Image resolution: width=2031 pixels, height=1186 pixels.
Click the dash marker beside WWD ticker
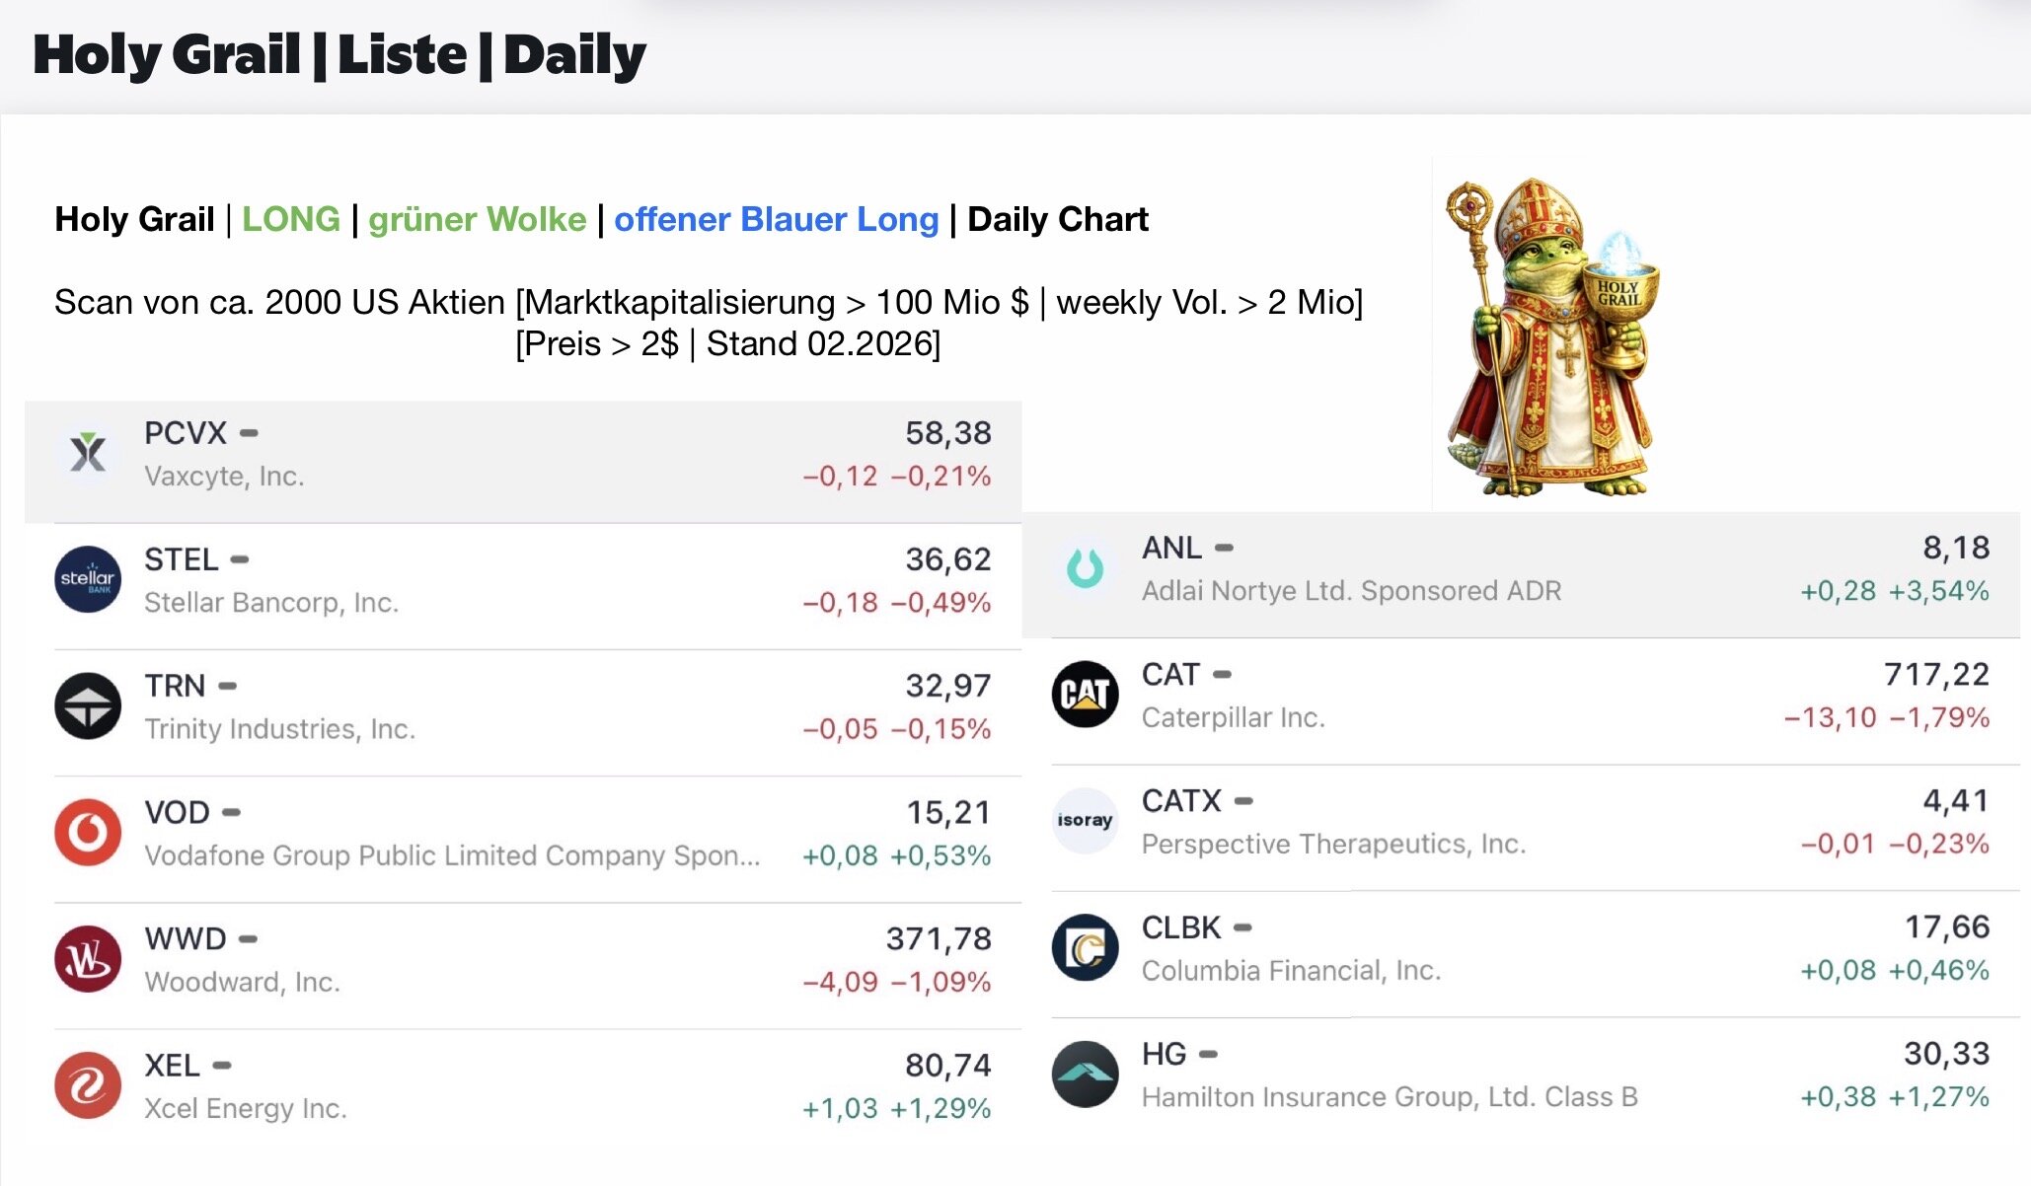(x=248, y=939)
